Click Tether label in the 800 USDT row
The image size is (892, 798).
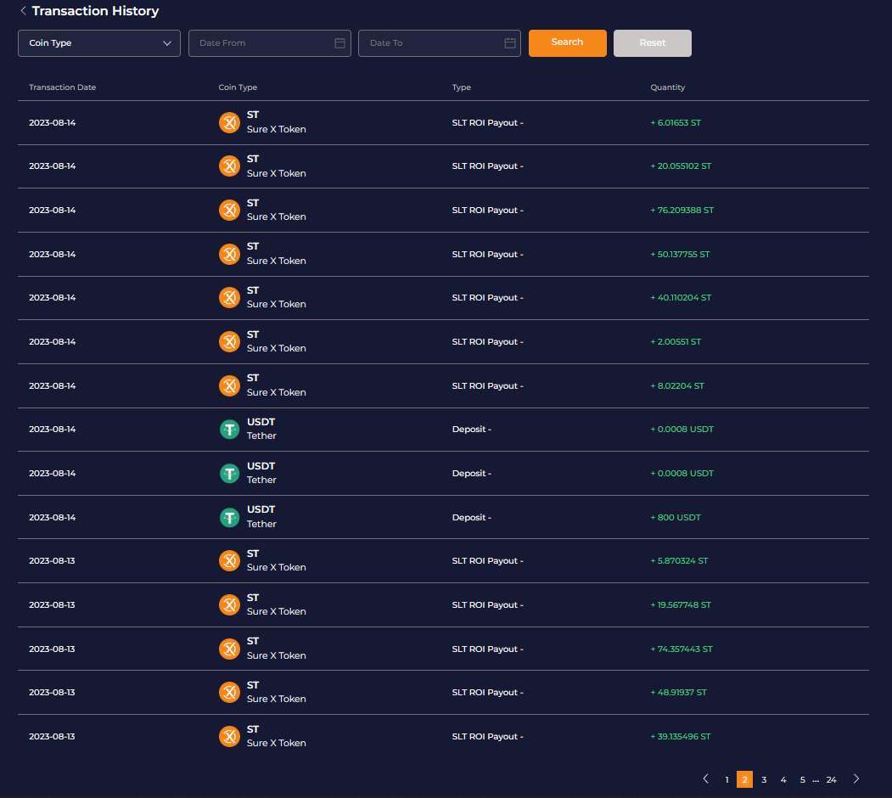tap(261, 524)
